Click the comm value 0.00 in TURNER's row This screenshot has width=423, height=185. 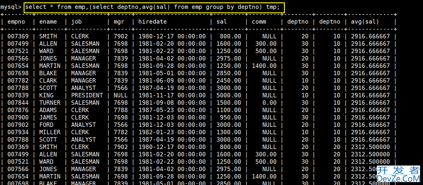click(x=270, y=103)
